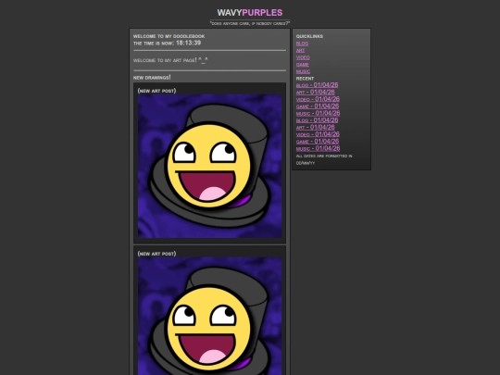Click the clock reading 18:13:39
Screen dimensions: 500x375
[x=188, y=43]
